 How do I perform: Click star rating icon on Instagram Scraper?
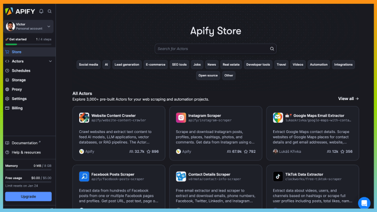point(246,152)
